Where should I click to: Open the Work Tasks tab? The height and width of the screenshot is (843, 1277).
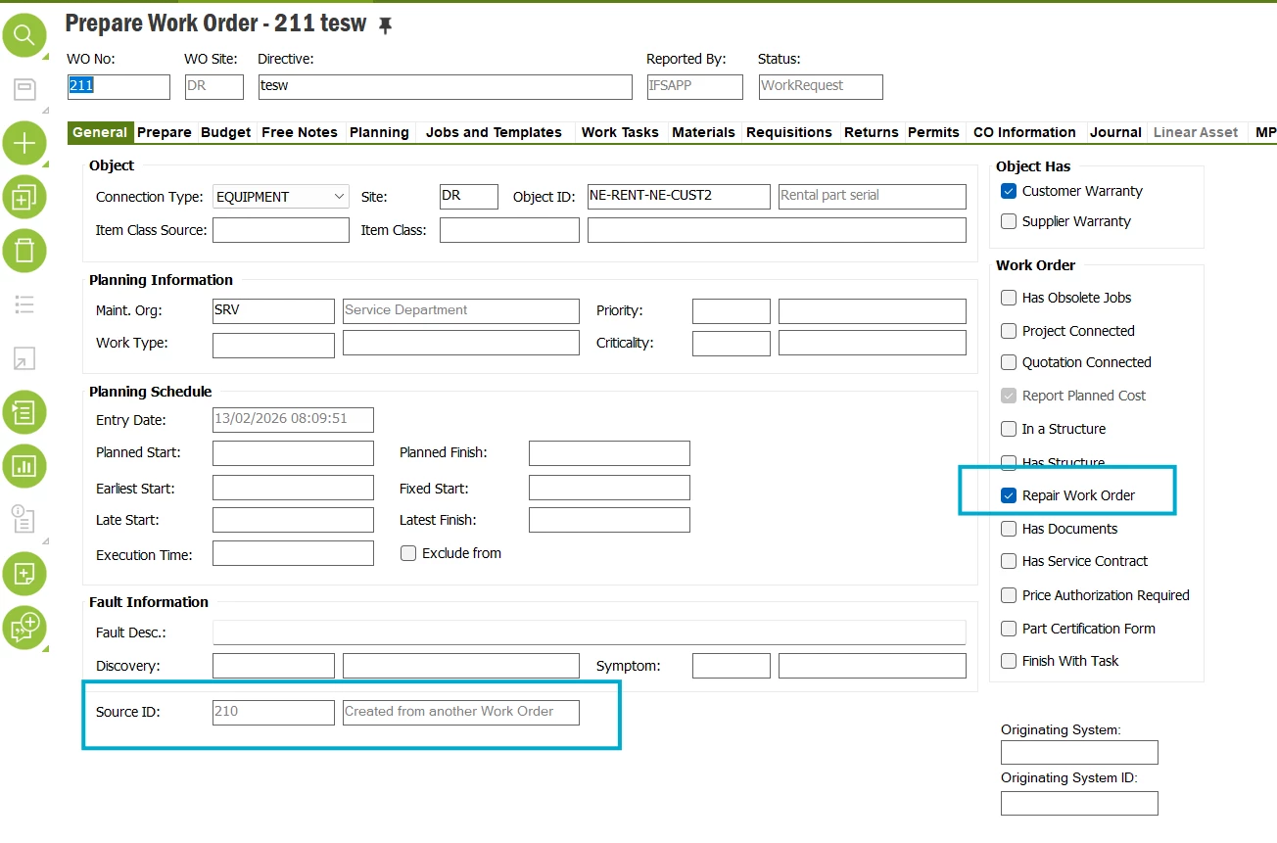pos(620,132)
